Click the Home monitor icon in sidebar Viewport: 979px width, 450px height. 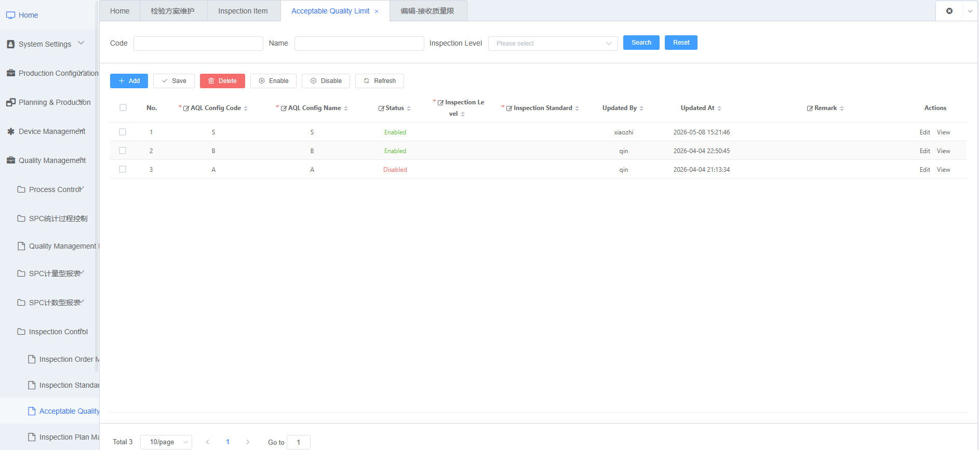10,15
